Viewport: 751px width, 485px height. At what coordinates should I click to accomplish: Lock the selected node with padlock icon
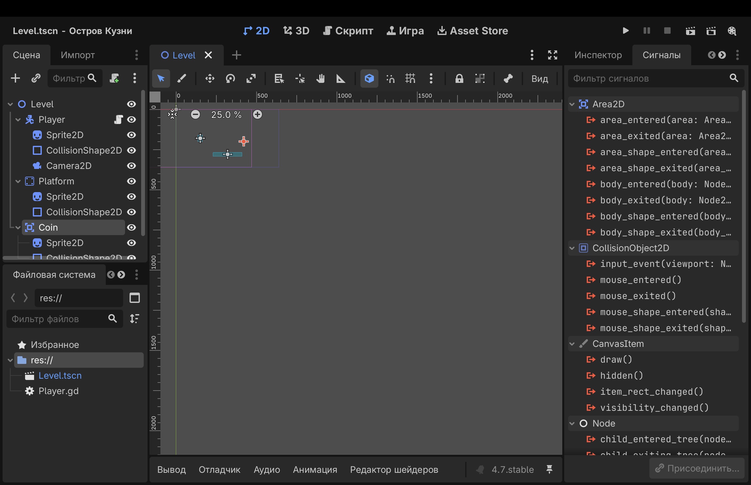click(459, 78)
